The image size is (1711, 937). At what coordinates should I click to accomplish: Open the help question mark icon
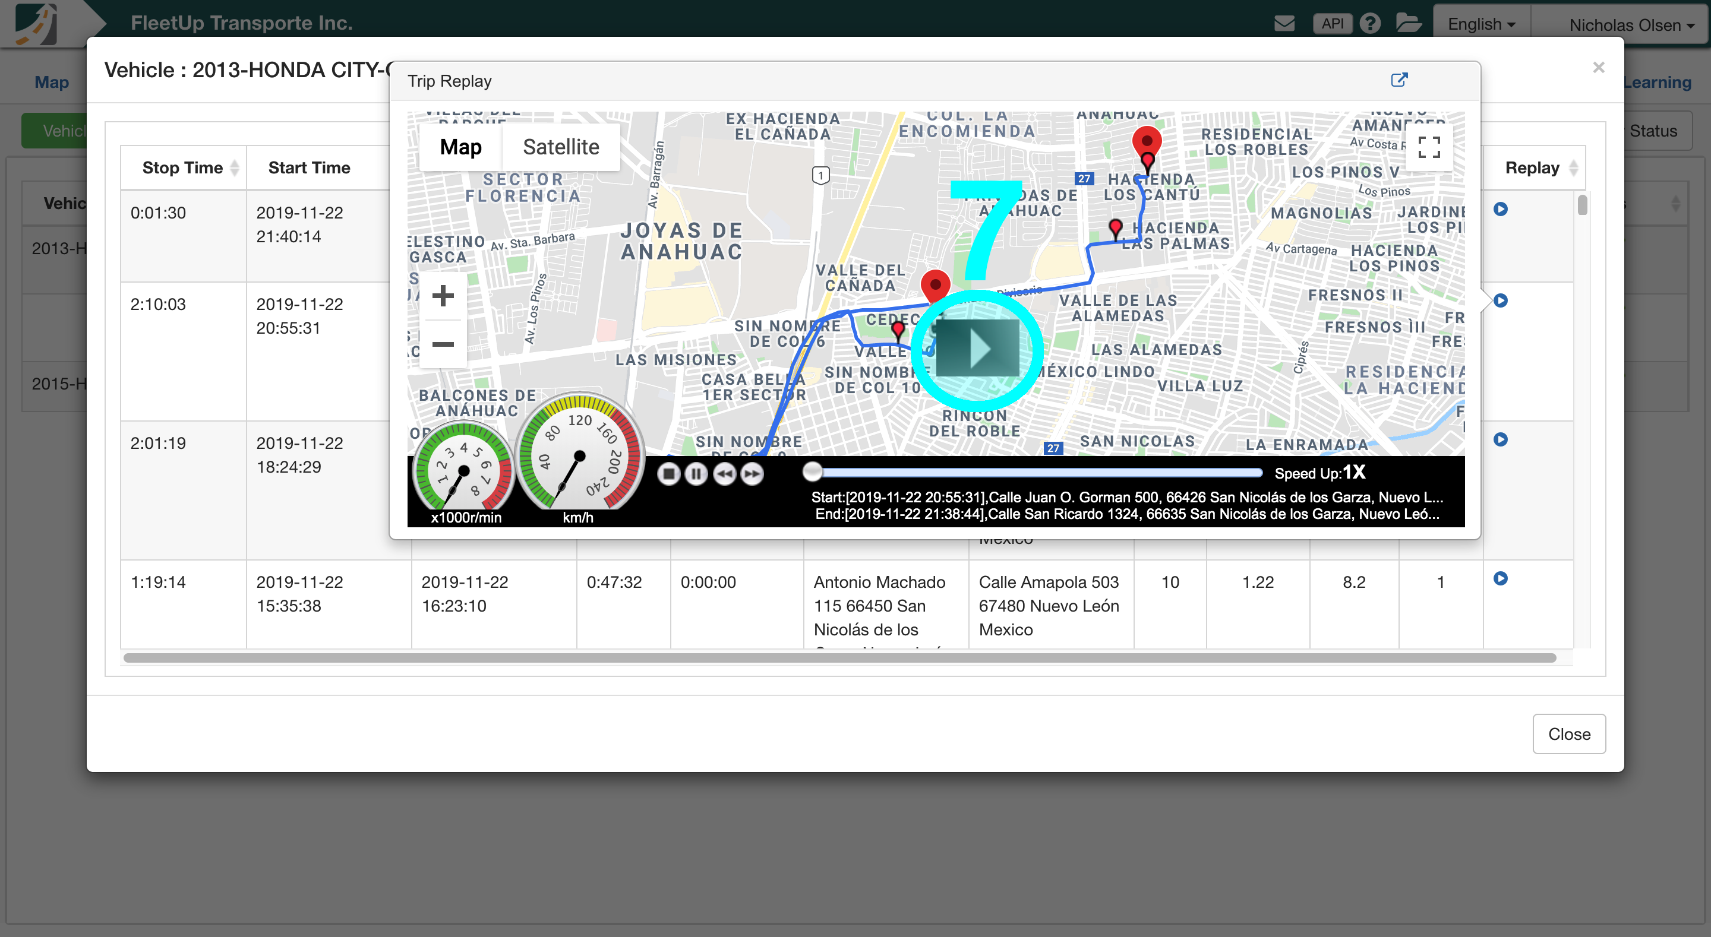point(1369,23)
